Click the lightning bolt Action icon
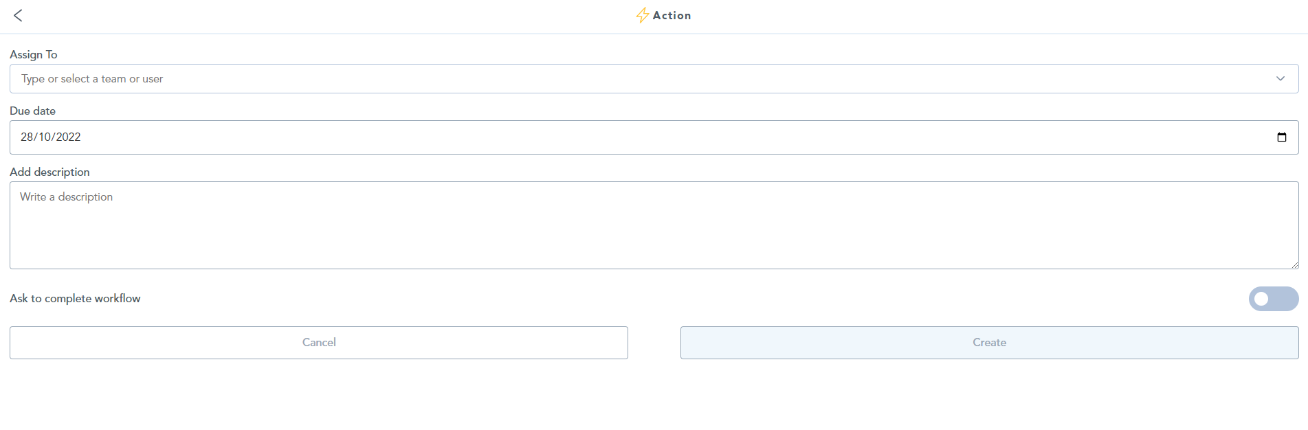 [642, 15]
